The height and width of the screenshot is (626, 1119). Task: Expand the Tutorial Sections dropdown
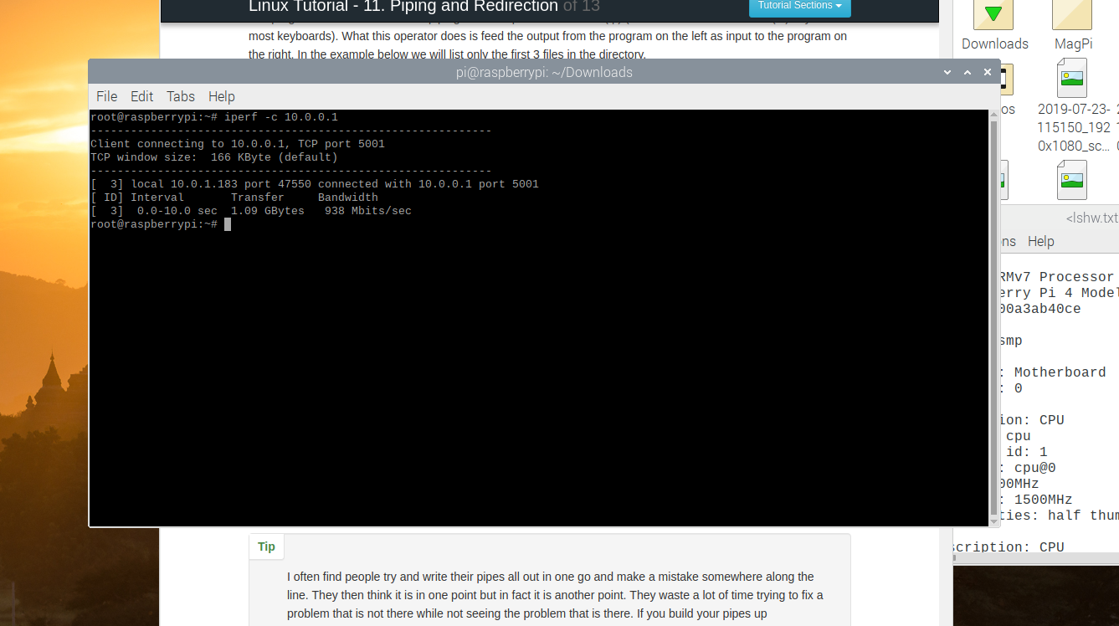coord(800,6)
